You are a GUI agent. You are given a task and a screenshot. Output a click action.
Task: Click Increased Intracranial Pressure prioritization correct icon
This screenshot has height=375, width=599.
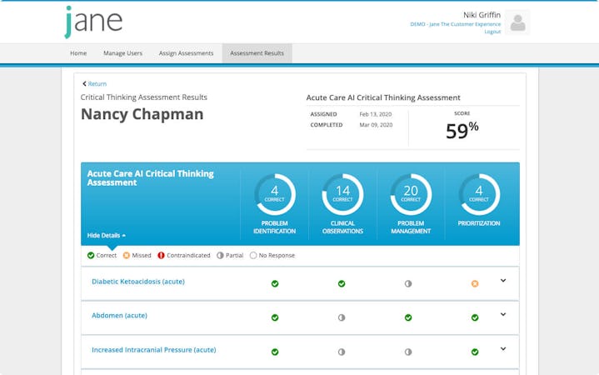click(475, 352)
